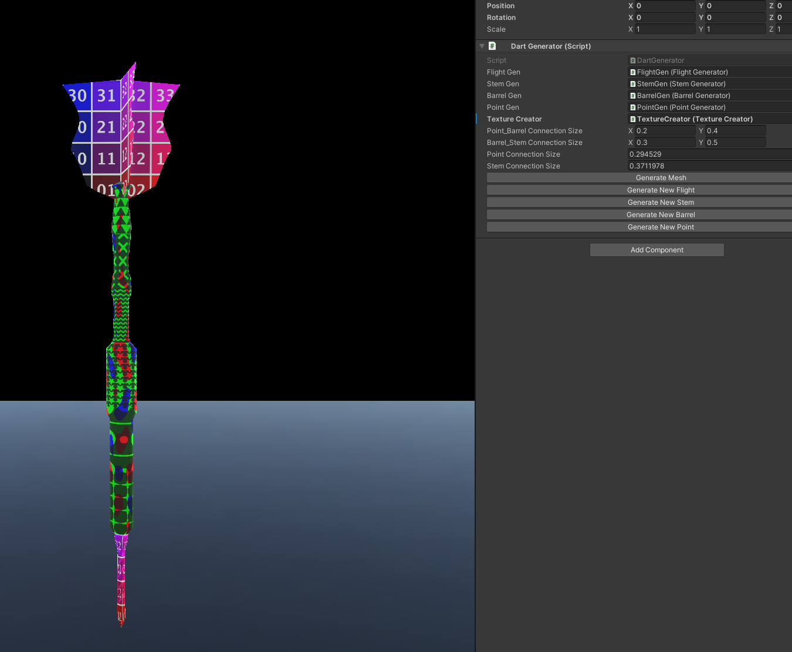Click the C# icon on Dart Generator header
This screenshot has width=792, height=652.
pos(492,46)
